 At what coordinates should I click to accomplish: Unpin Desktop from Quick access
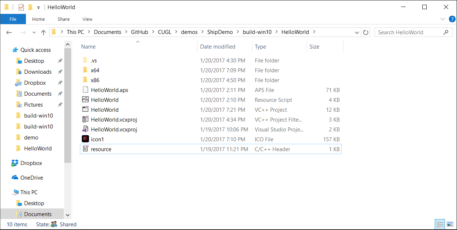[x=60, y=61]
